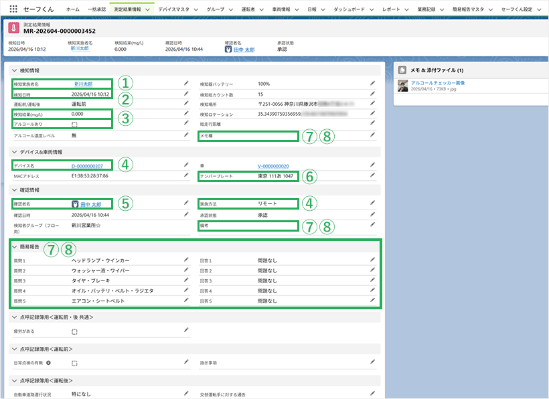The height and width of the screenshot is (399, 549).
Task: Click the pencil icon for 回答5
Action: (x=372, y=301)
